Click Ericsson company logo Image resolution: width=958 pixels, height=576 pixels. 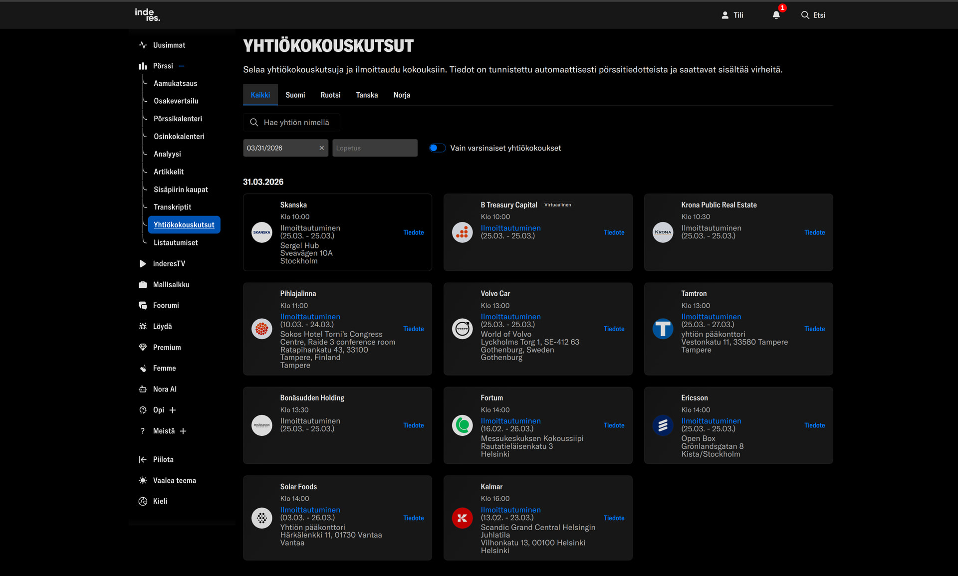point(663,425)
